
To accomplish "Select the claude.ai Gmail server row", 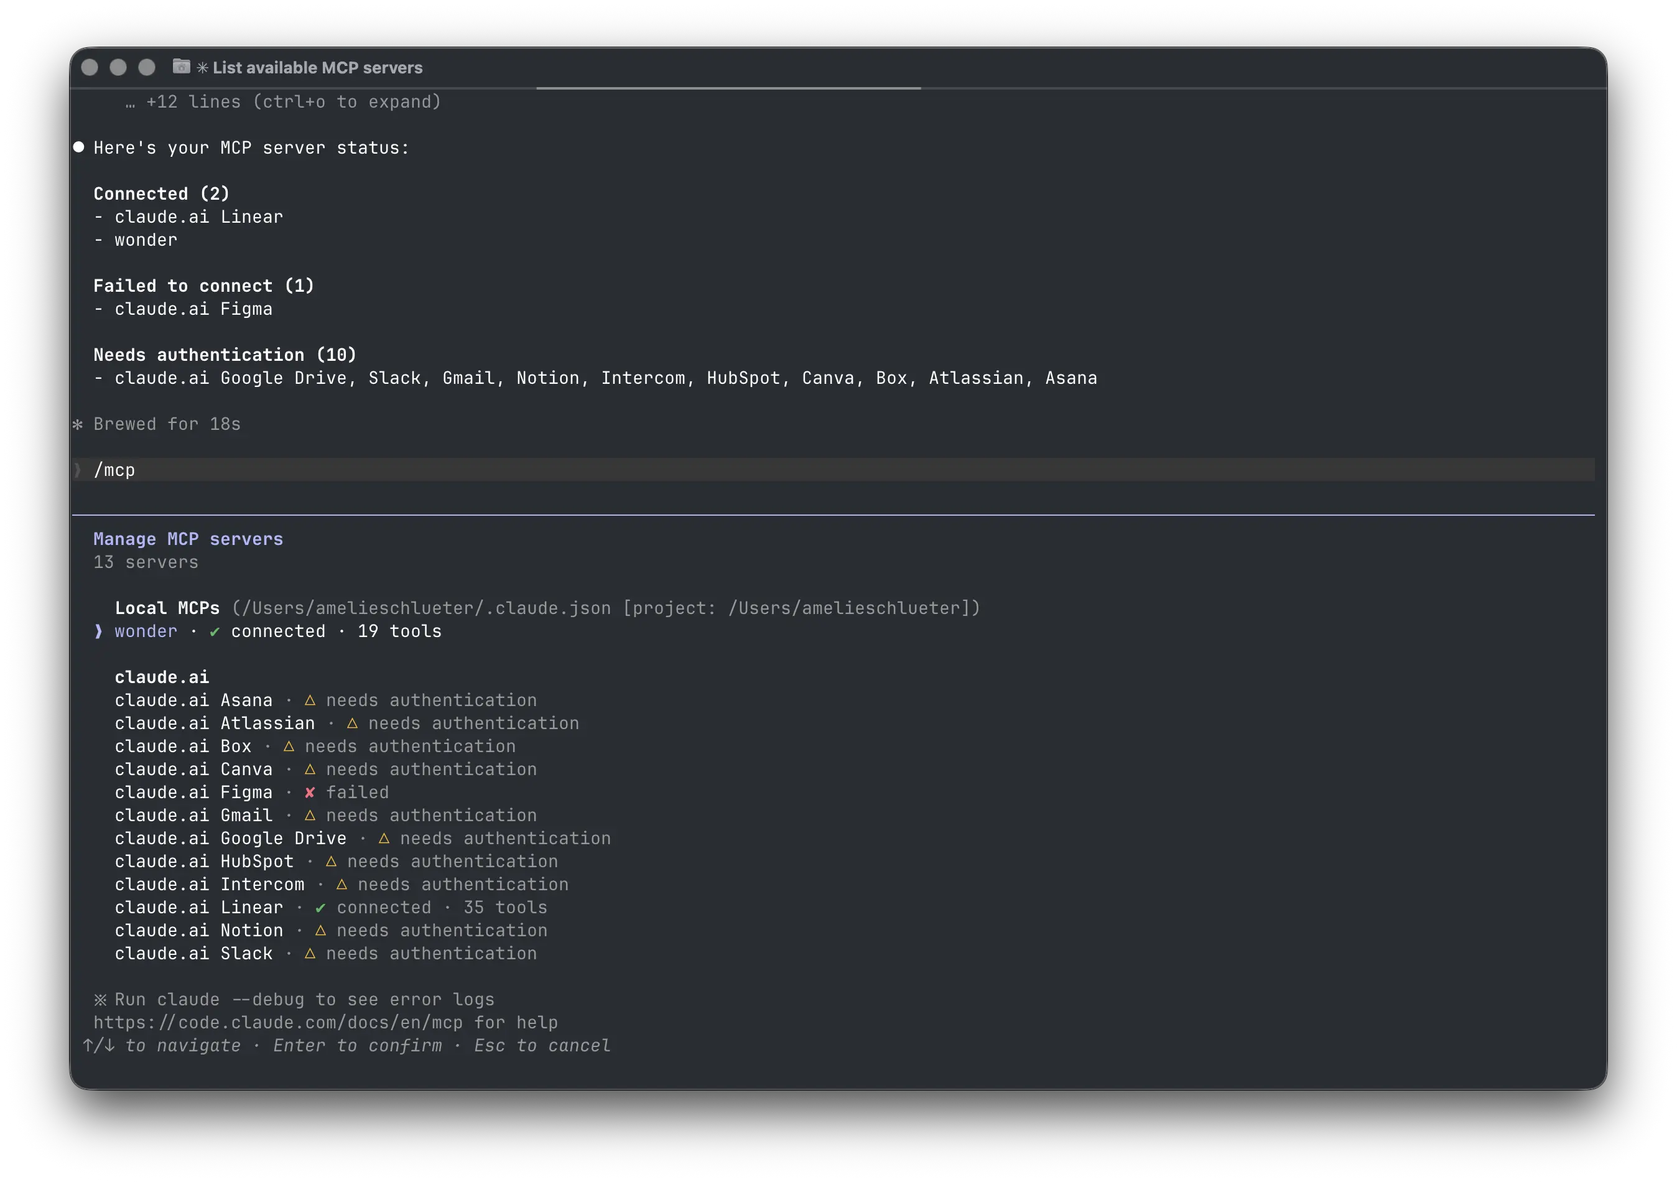I will [326, 816].
